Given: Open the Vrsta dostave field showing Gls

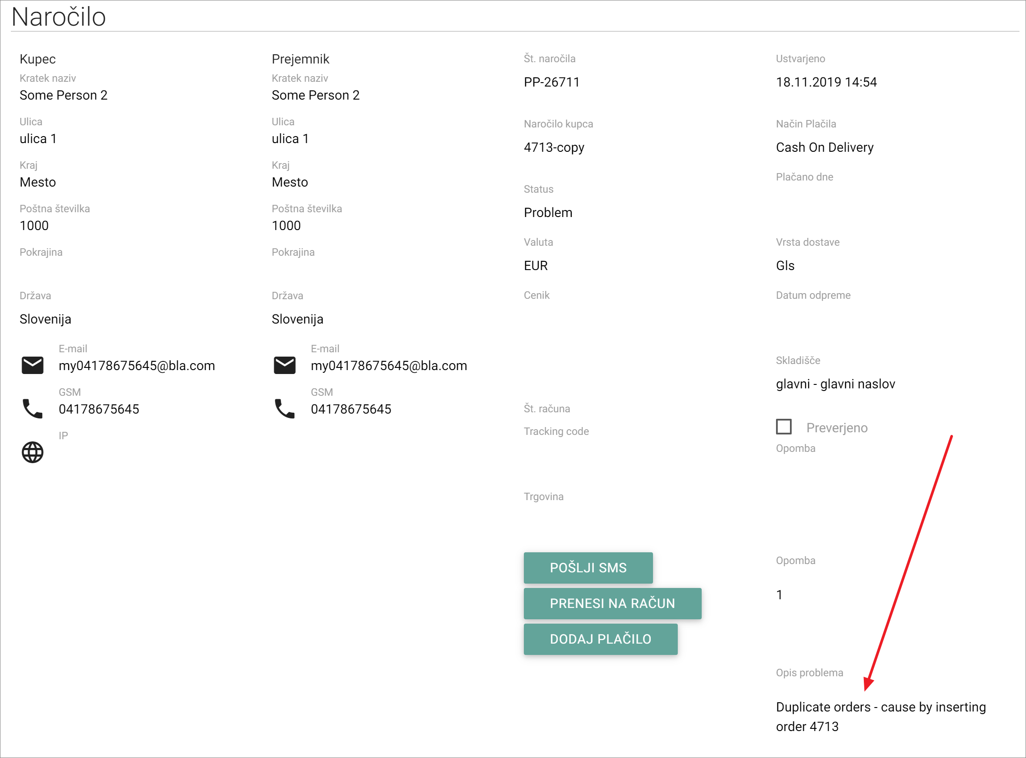Looking at the screenshot, I should [x=785, y=266].
